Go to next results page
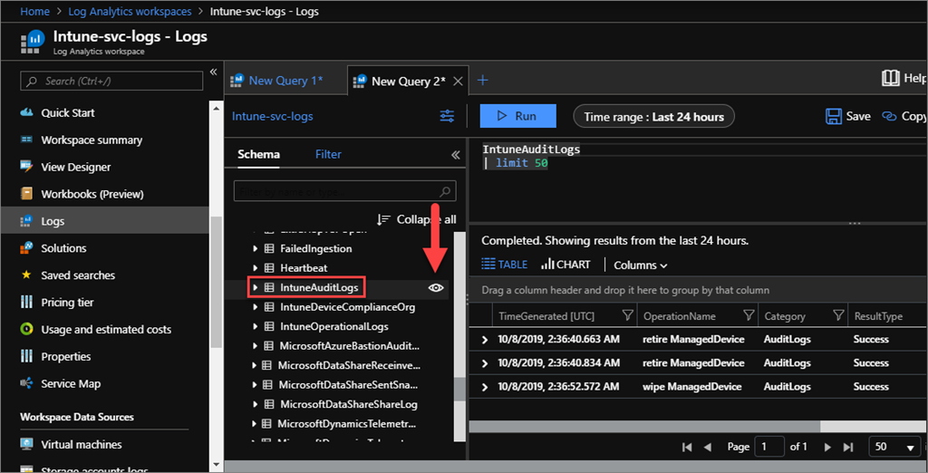928x473 pixels. pos(828,447)
